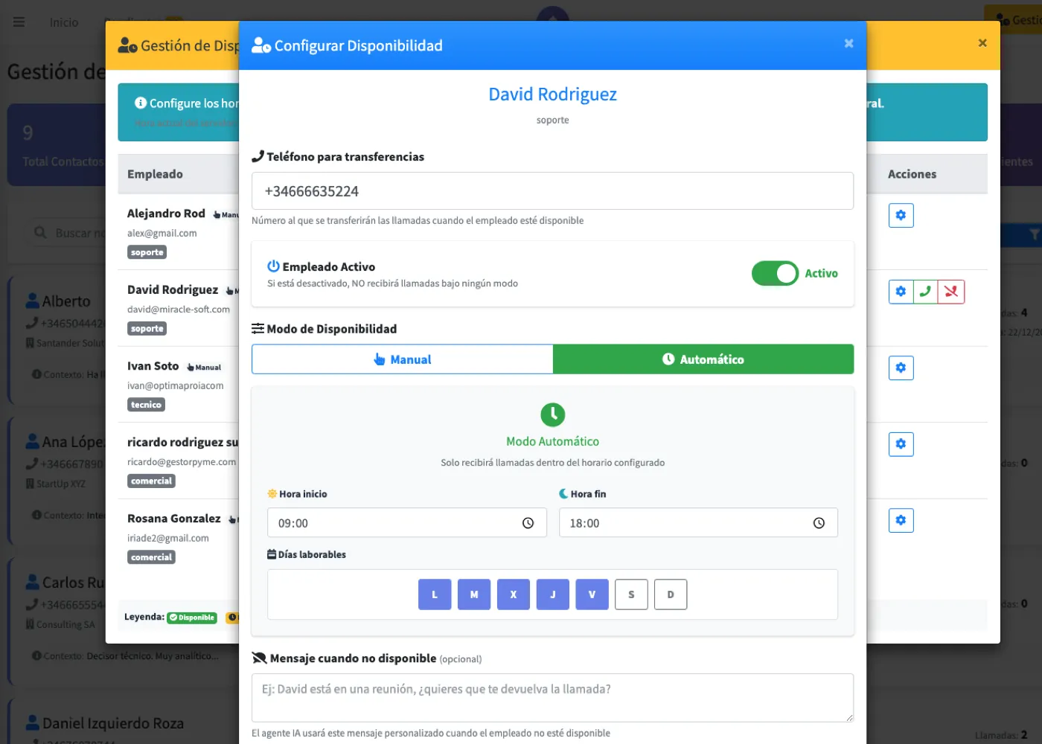Open time picker for Hora fin

(819, 523)
